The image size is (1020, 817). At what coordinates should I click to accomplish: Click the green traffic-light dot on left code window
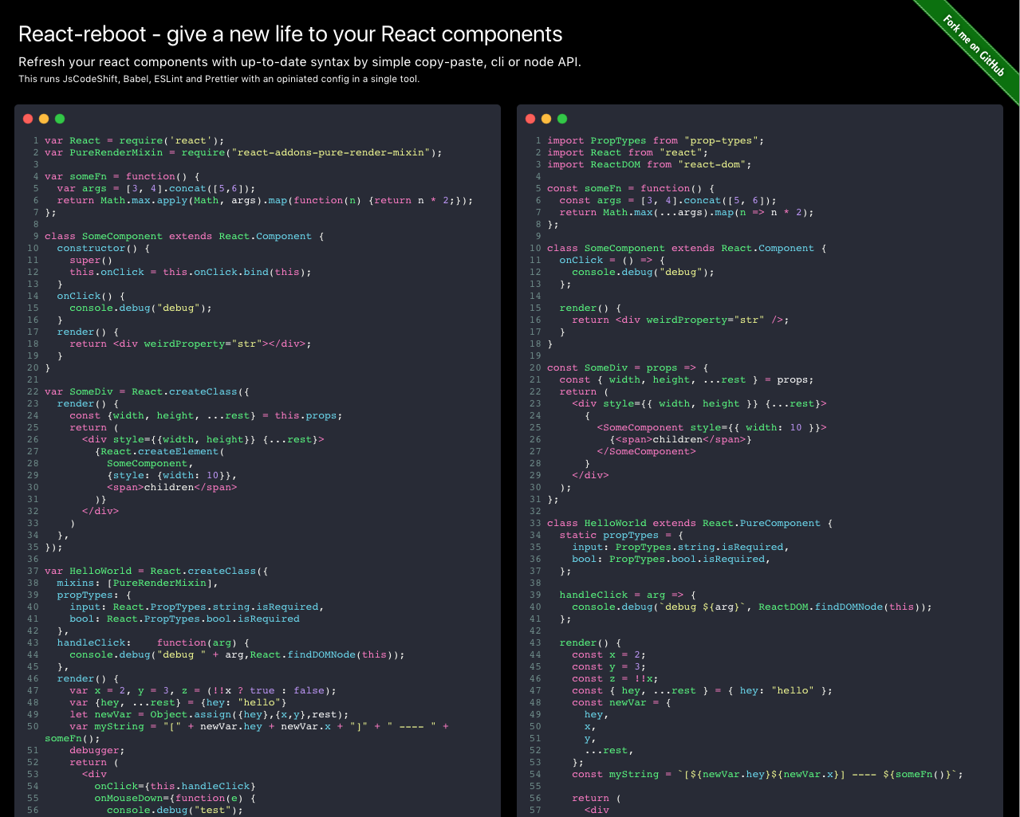click(x=60, y=118)
